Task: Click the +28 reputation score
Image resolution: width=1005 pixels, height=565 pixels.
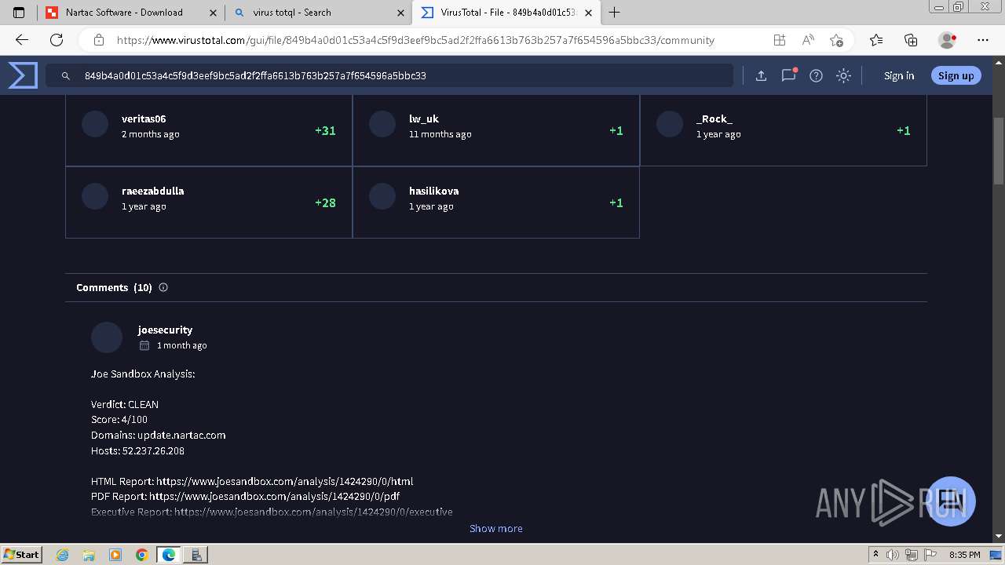Action: [325, 202]
